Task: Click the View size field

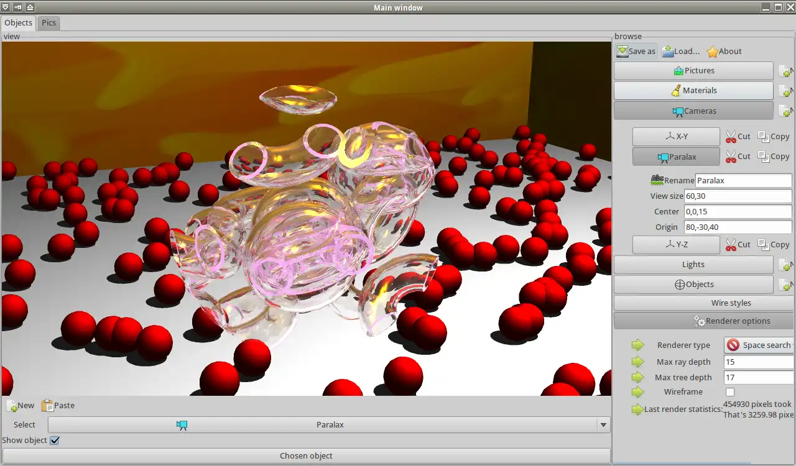Action: pos(738,196)
